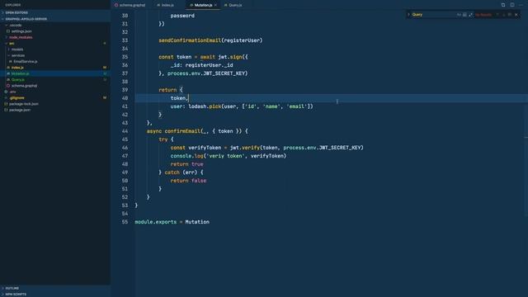Click the M git status badge on index.js
The image size is (528, 297).
coord(105,68)
